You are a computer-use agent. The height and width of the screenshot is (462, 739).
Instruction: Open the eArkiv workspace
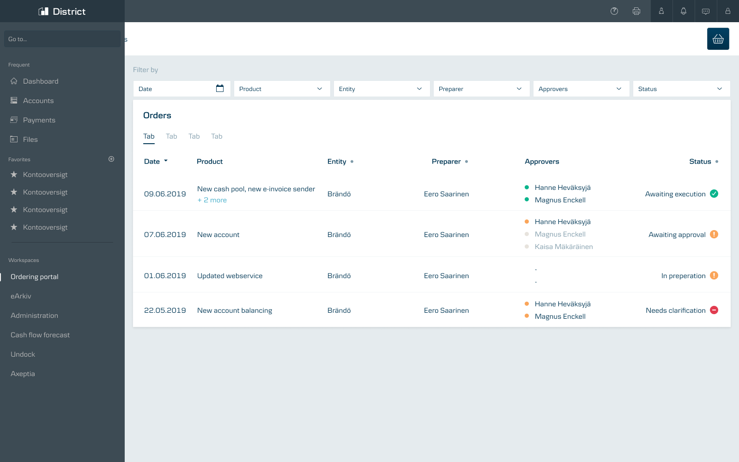pos(21,296)
